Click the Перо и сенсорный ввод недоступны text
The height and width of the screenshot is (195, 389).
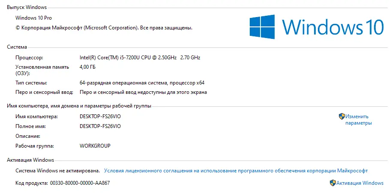(x=143, y=93)
